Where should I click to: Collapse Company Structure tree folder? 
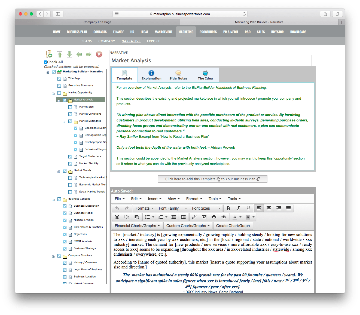pyautogui.click(x=53, y=256)
